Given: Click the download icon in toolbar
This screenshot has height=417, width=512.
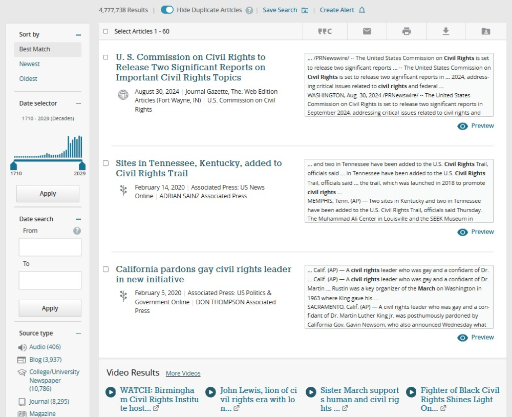Looking at the screenshot, I should tap(446, 31).
